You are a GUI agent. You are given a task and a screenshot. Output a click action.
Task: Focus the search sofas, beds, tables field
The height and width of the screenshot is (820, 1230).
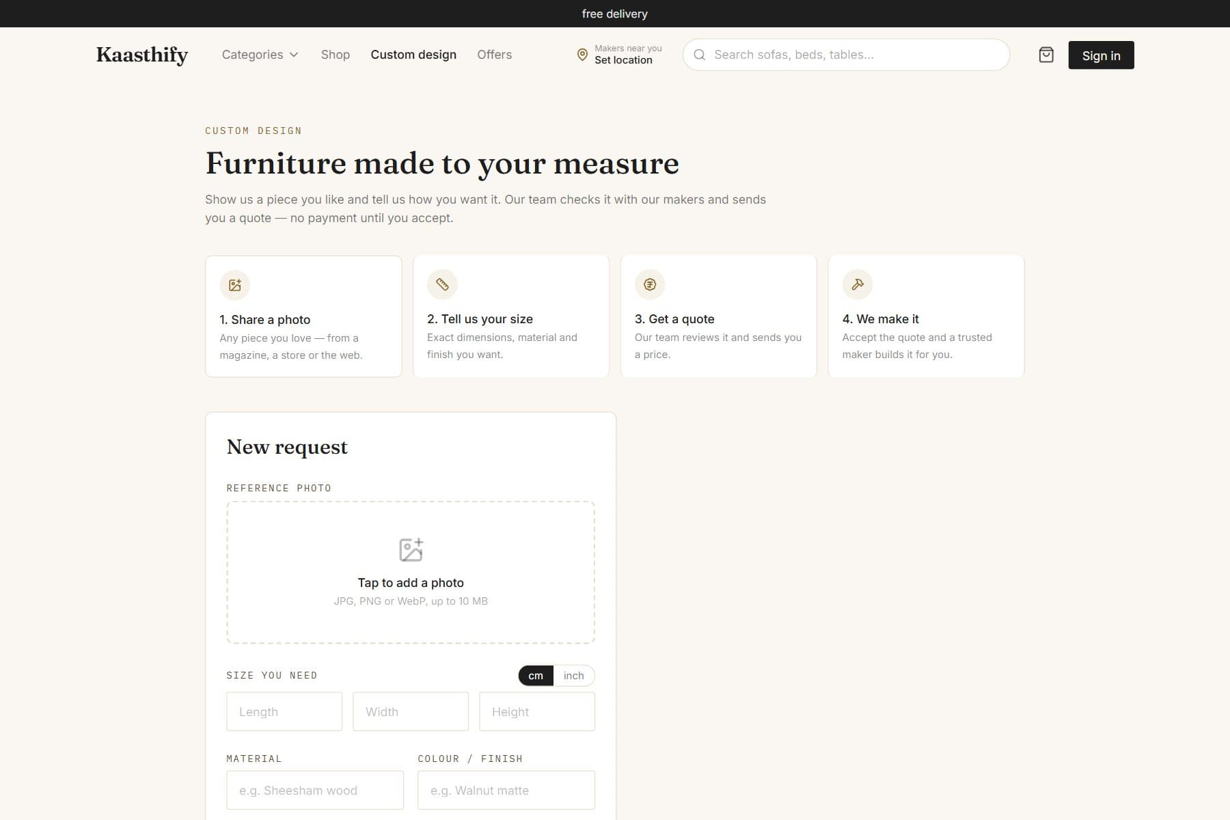pos(846,55)
